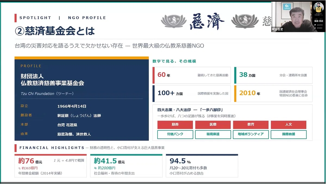Viewport: 326px width, 184px height.
Task: Click the 1元 = 4.8円で概算 note
Action: click(69, 160)
